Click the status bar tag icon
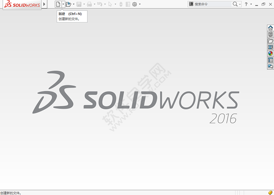Screen dimensions: 274x195 click(270, 193)
